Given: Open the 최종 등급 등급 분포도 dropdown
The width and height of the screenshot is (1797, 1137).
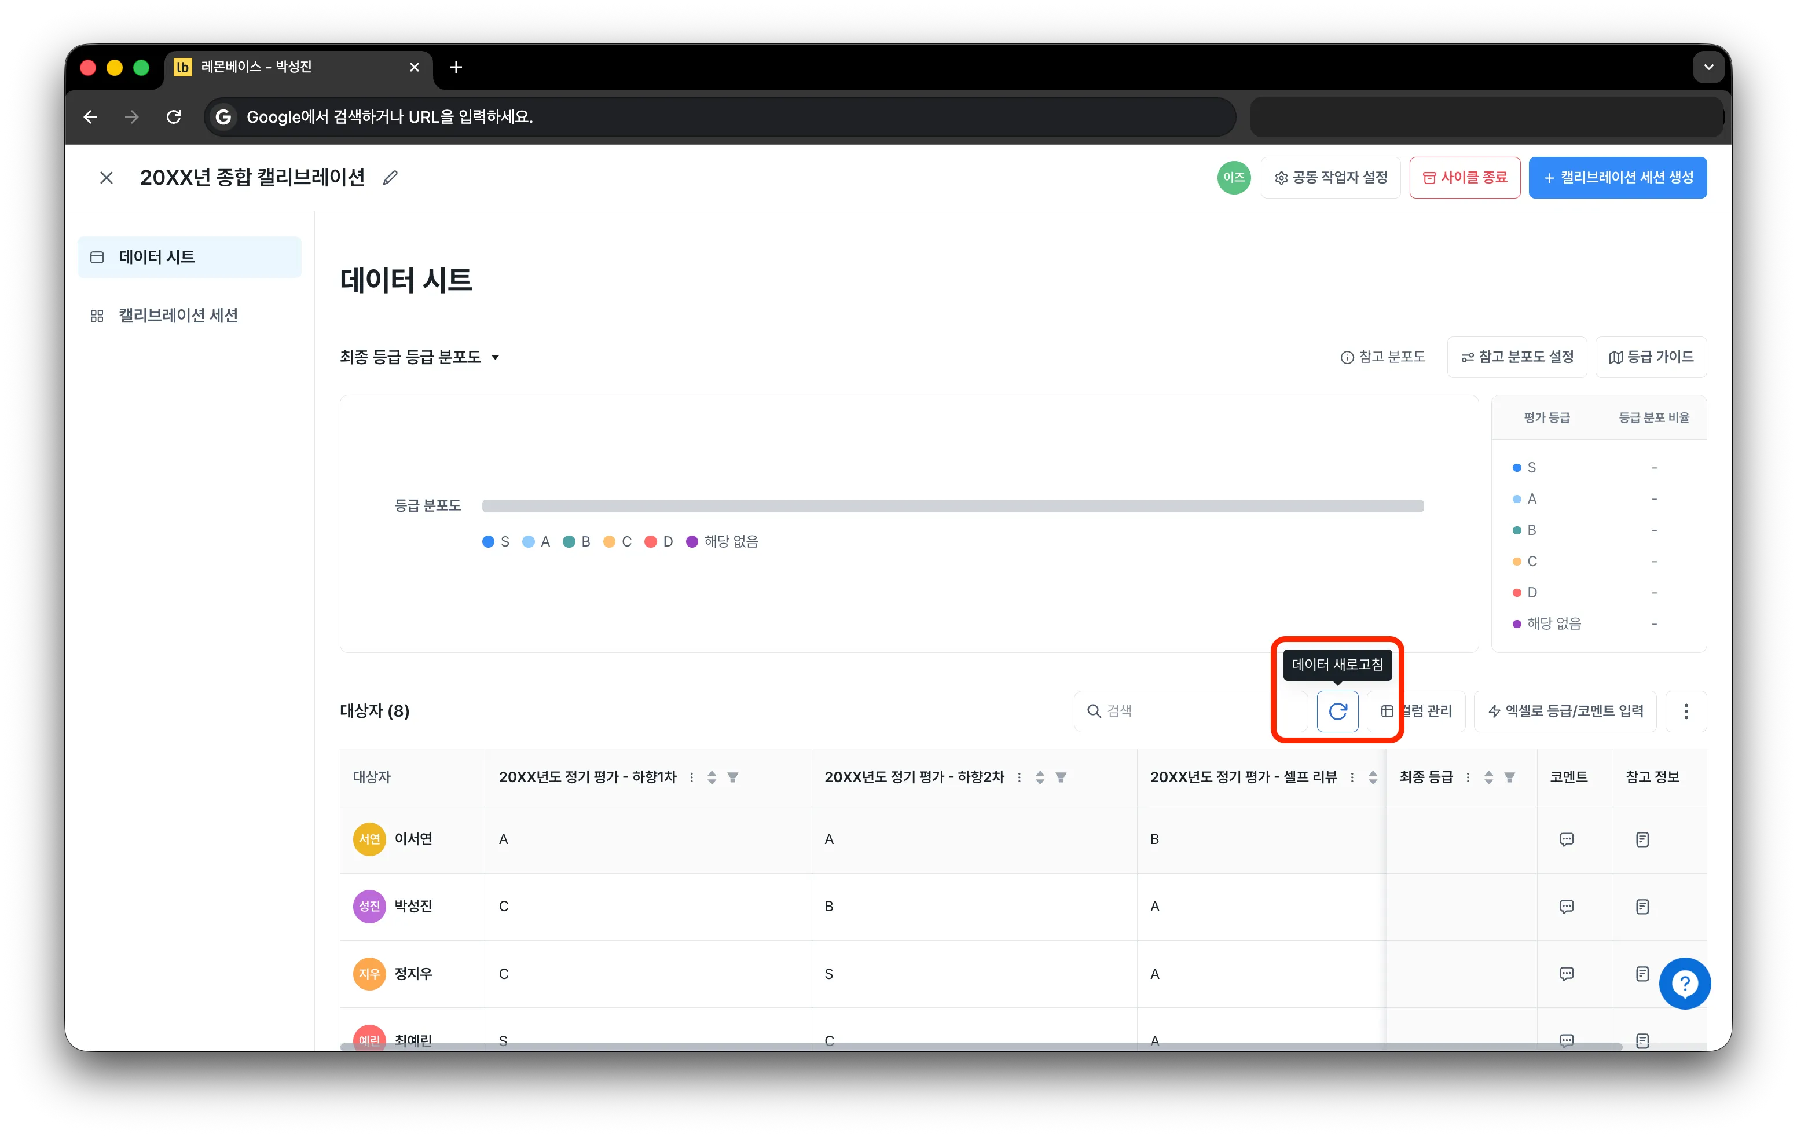Looking at the screenshot, I should point(419,357).
